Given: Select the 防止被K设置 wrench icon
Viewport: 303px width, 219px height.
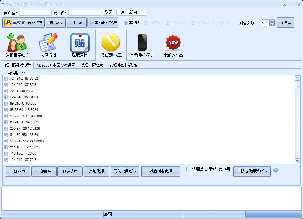Looking at the screenshot, I should [x=111, y=45].
